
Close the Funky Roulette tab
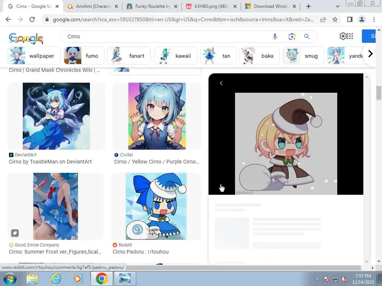(x=176, y=7)
